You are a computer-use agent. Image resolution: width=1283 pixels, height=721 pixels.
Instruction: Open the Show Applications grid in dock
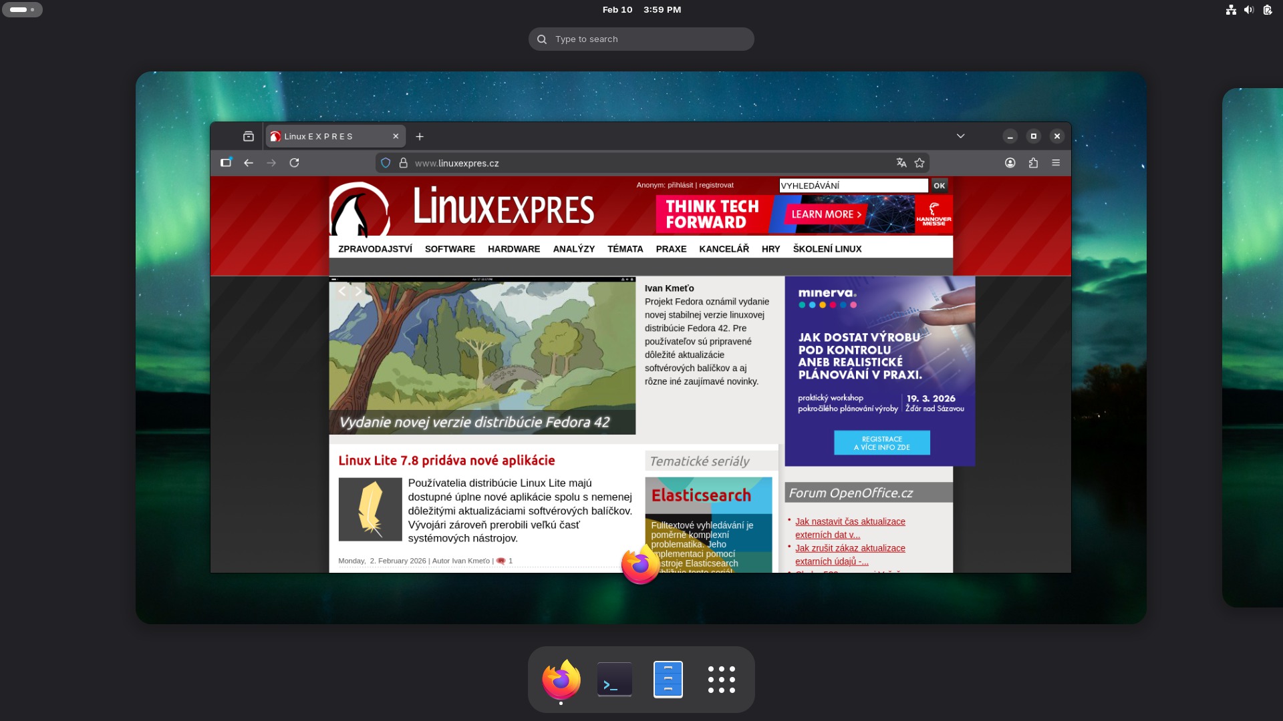pos(721,680)
